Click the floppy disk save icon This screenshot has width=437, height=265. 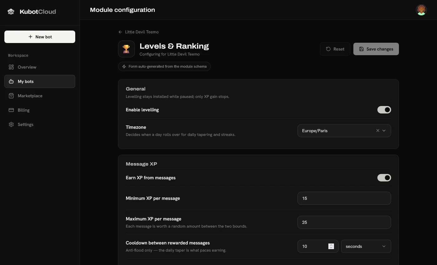(x=361, y=49)
